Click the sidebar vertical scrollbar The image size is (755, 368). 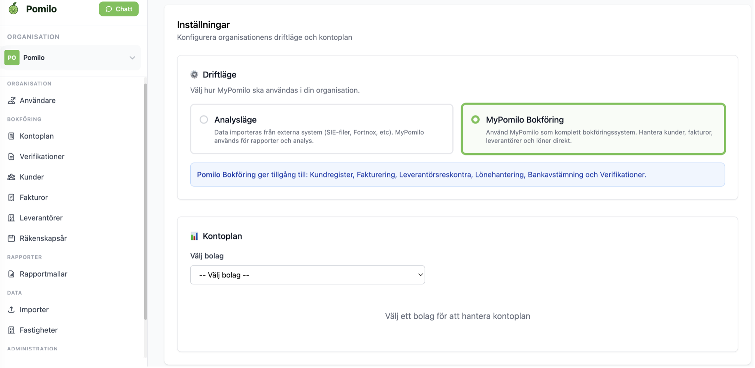[x=145, y=202]
